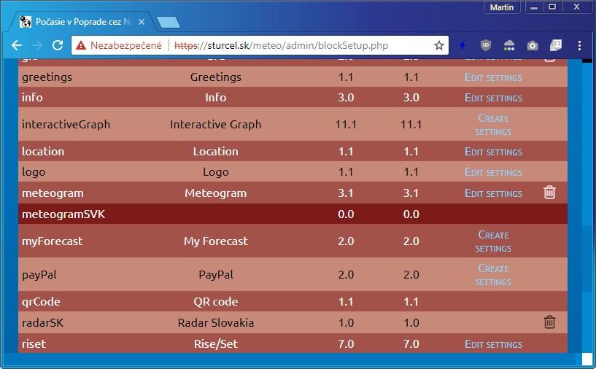Go back to the previous page
This screenshot has width=596, height=369.
coord(17,45)
